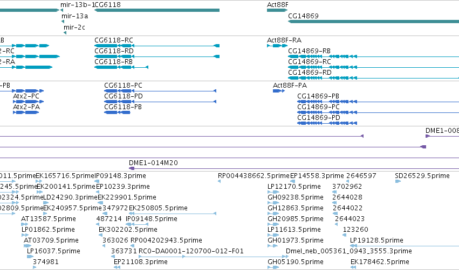
Task: Click the CG14869-PD protein label
Action: point(319,118)
